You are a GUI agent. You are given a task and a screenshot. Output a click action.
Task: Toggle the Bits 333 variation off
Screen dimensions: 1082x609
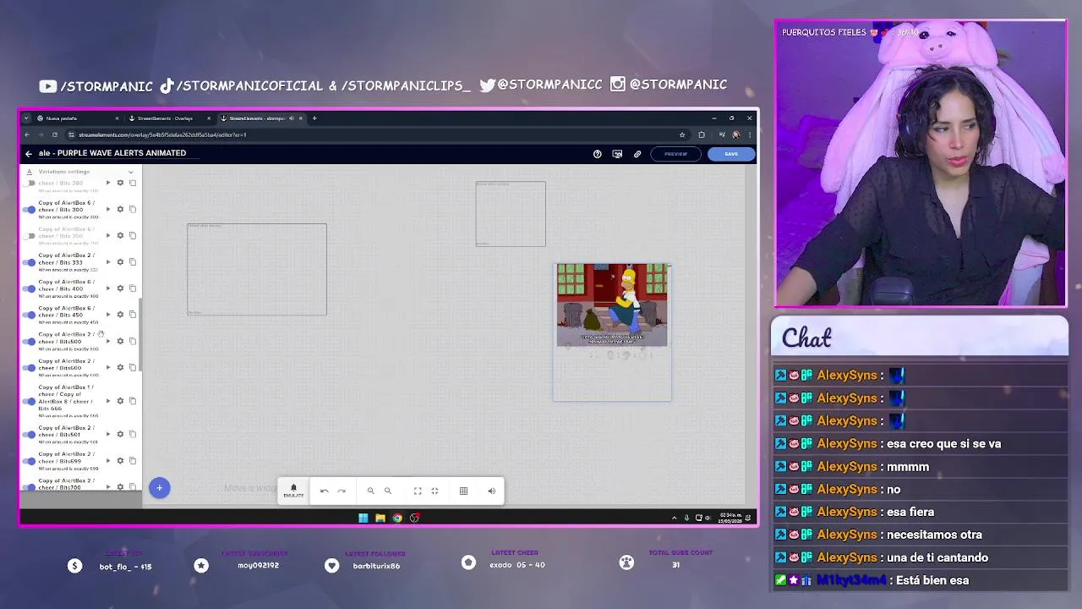[30, 262]
